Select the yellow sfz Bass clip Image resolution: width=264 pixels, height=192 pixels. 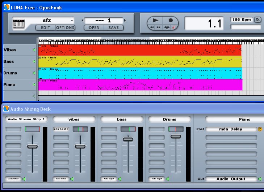point(140,62)
